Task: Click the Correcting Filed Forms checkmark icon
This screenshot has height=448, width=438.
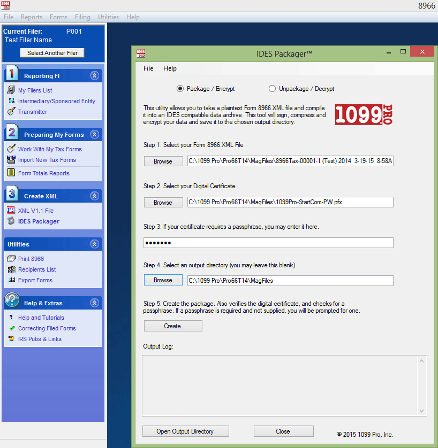Action: tap(12, 328)
